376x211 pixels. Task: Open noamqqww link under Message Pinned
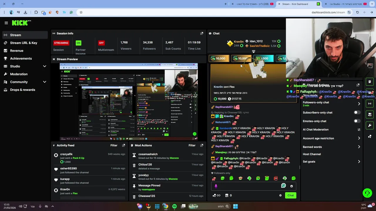[x=148, y=189]
